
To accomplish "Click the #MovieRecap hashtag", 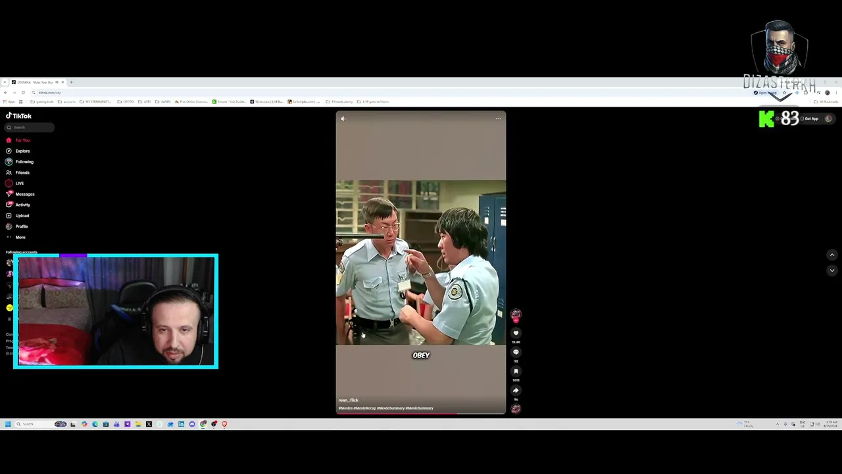I will (x=365, y=408).
